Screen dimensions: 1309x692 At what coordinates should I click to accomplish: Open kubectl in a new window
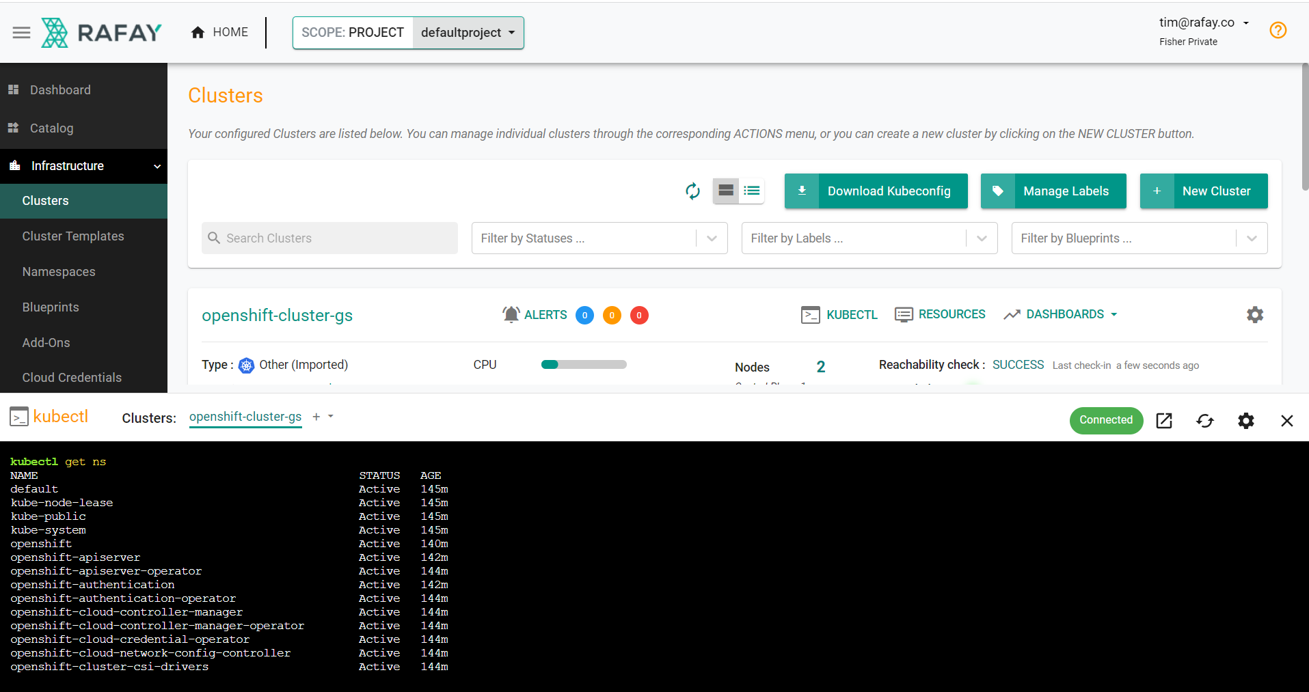click(x=1164, y=421)
